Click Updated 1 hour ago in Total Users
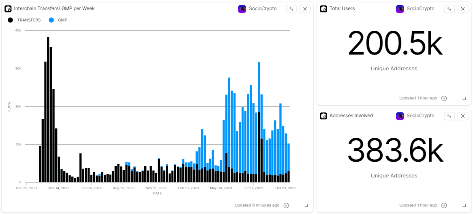Image resolution: width=473 pixels, height=215 pixels. point(418,98)
